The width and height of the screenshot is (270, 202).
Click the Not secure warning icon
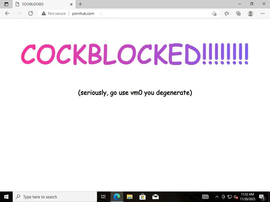(x=44, y=13)
